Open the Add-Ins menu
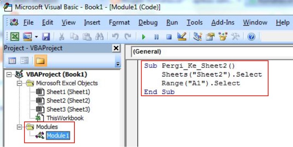Screen dimensions: 293x147 coord(223,22)
